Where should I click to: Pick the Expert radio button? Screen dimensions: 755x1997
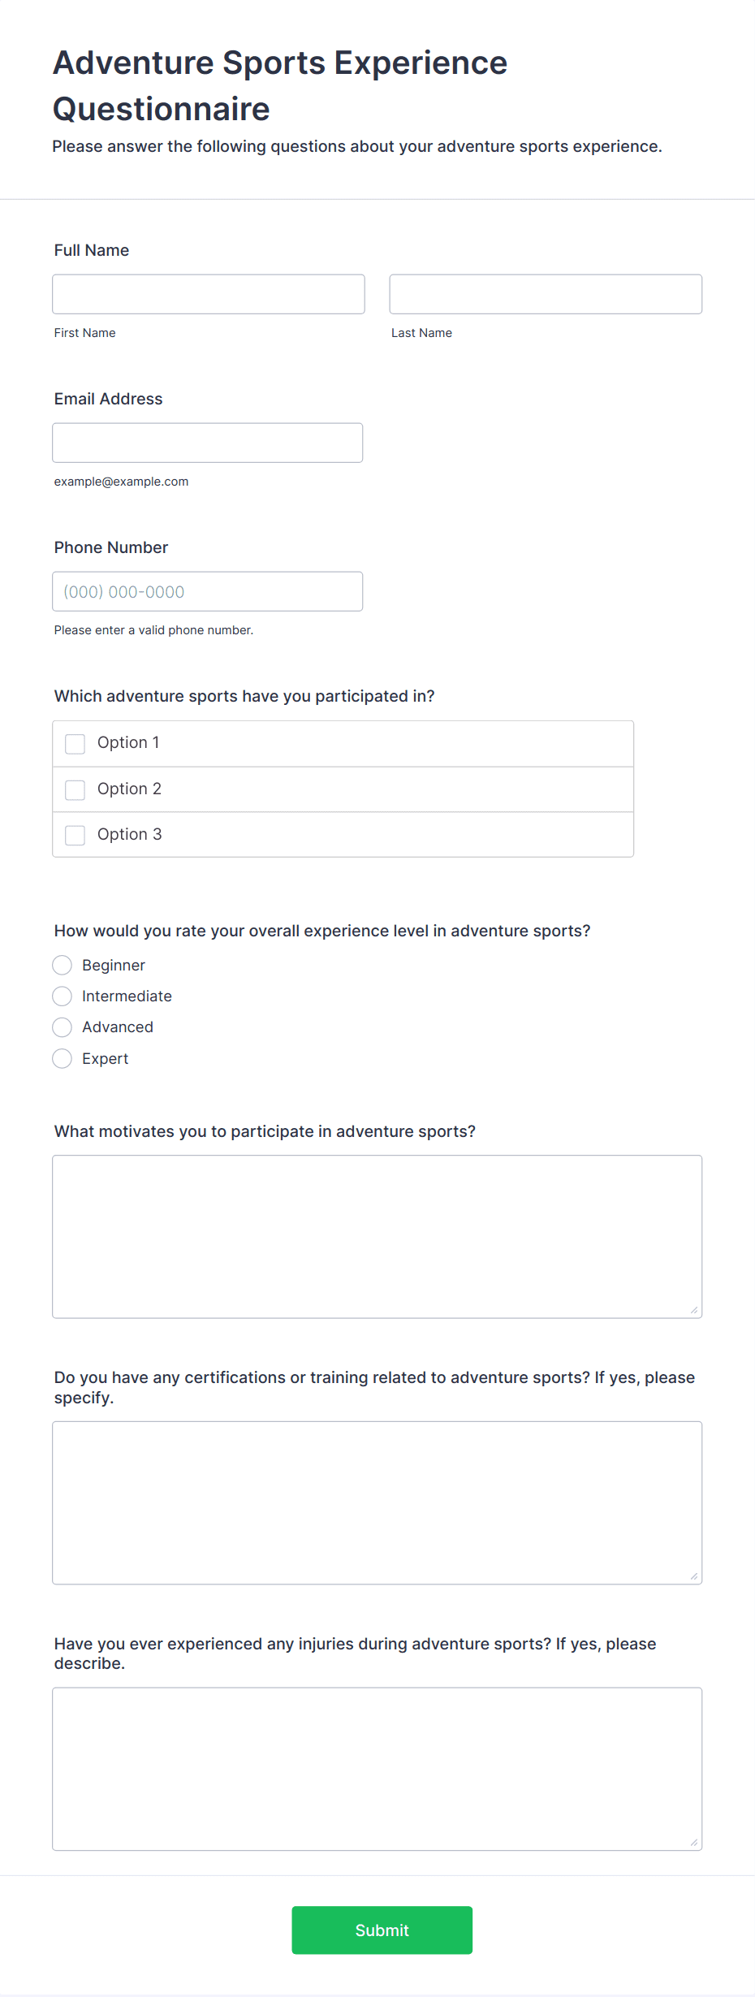coord(63,1058)
